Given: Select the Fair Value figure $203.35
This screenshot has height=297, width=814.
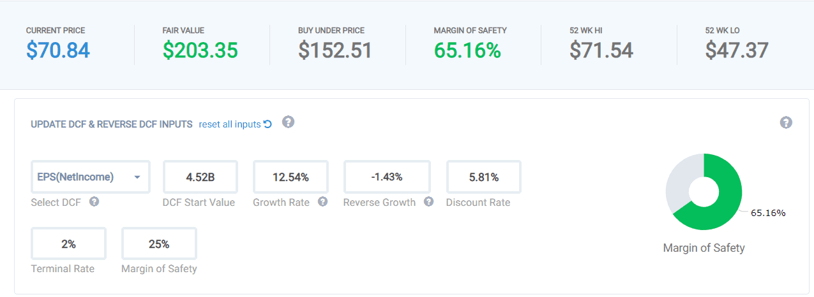Looking at the screenshot, I should pos(200,50).
